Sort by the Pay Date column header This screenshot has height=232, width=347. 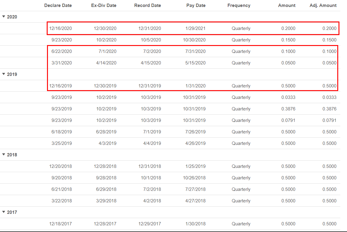tap(196, 5)
